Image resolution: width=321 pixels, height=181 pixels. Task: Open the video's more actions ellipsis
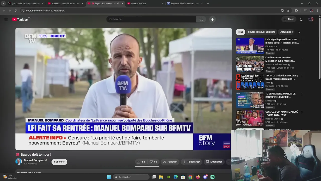coord(229,162)
